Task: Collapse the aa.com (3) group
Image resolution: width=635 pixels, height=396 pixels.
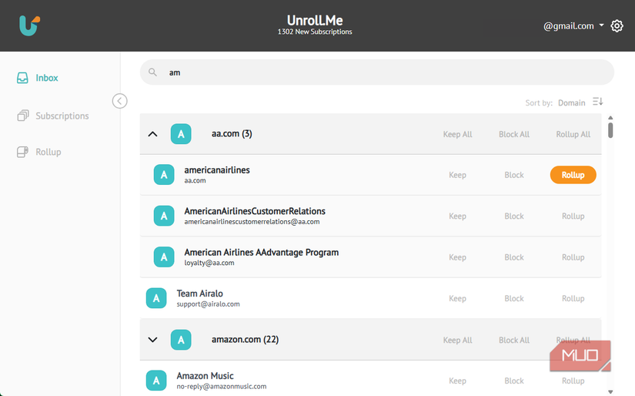Action: tap(152, 134)
